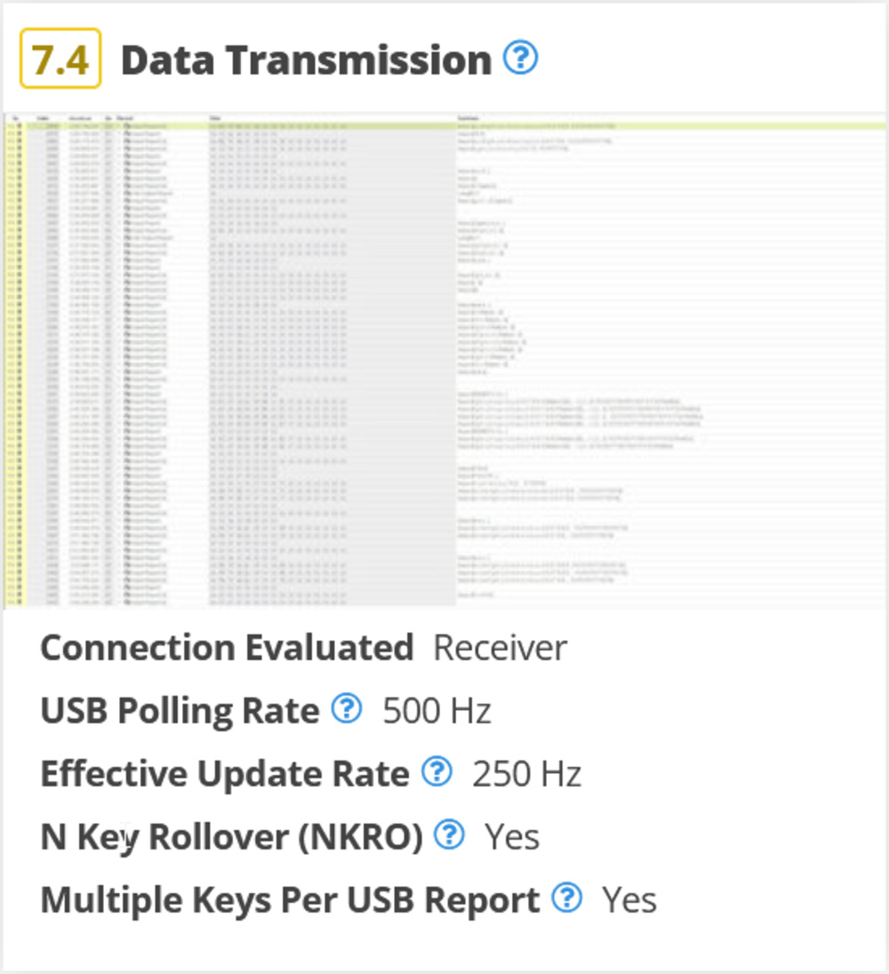Click the Multiple Keys Per USB Report label
Image resolution: width=889 pixels, height=974 pixels.
(290, 900)
